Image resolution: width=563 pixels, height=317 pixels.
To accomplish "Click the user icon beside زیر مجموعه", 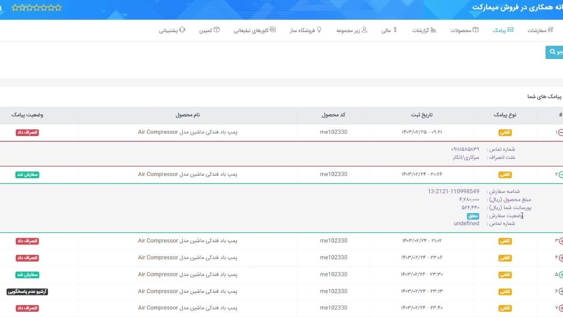I will [364, 30].
